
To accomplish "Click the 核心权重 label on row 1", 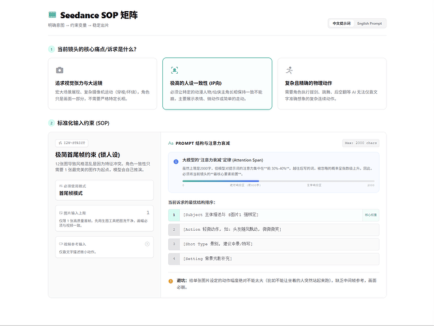I will pos(371,215).
